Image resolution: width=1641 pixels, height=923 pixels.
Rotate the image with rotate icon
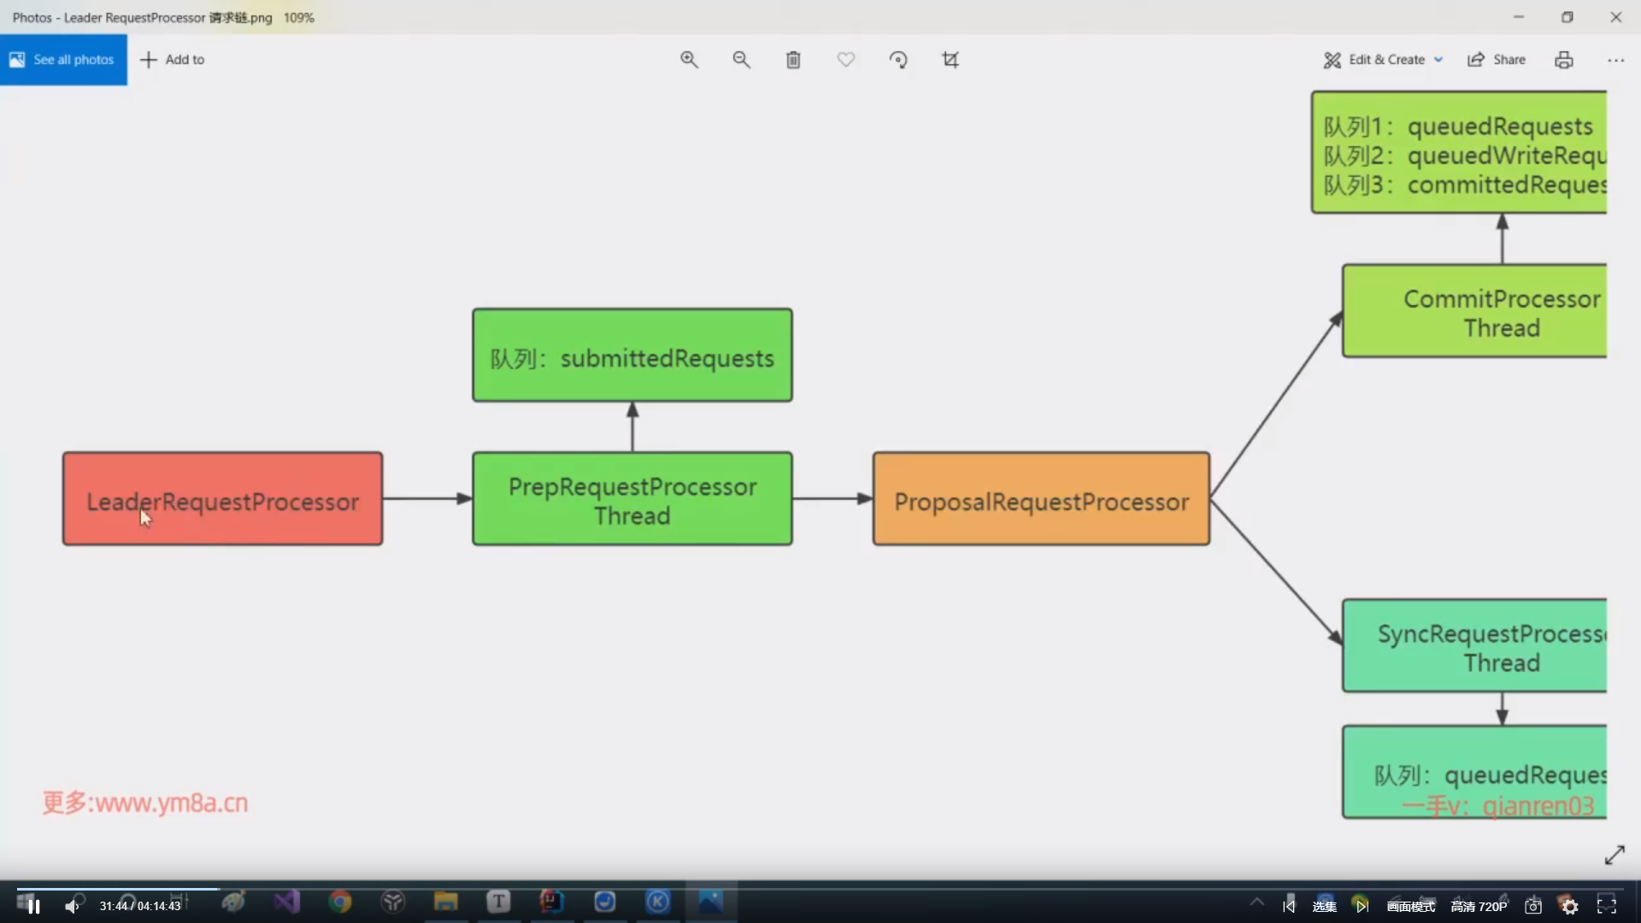tap(898, 60)
